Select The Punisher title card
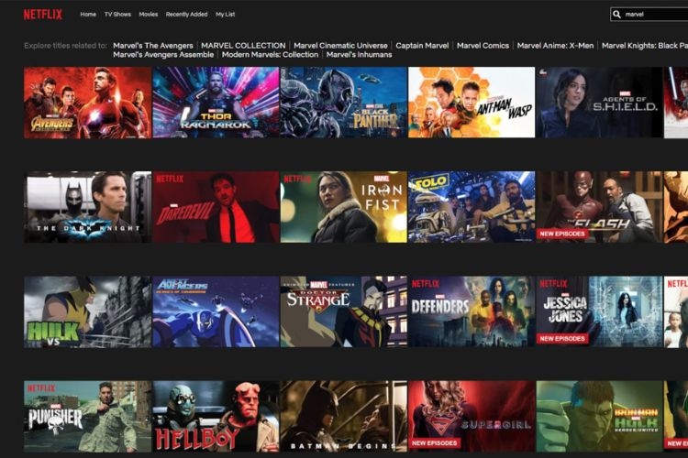This screenshot has width=688, height=458. click(88, 417)
